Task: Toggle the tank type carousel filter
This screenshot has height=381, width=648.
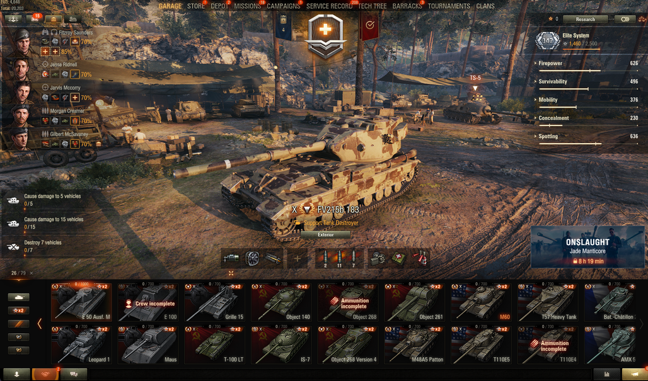Action: click(x=19, y=297)
